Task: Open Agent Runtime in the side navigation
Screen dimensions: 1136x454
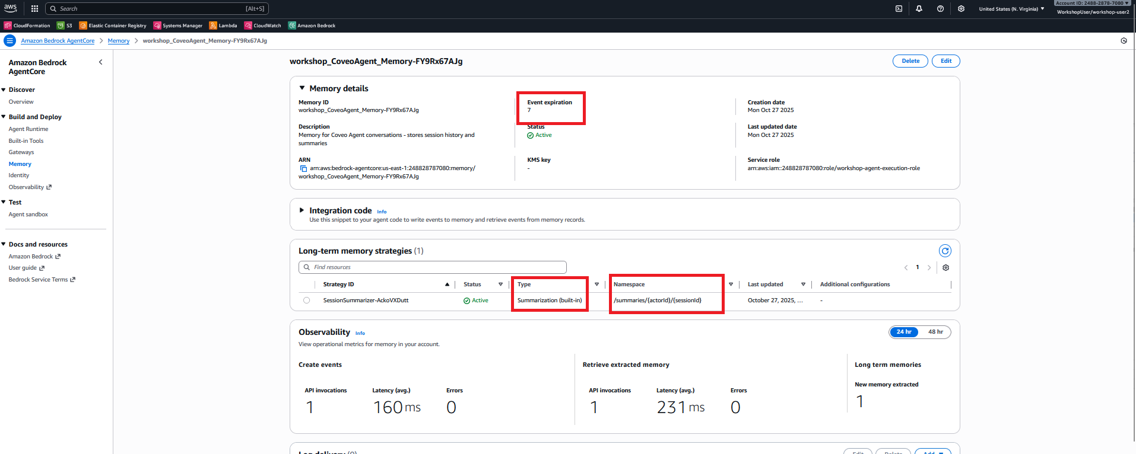Action: [28, 129]
